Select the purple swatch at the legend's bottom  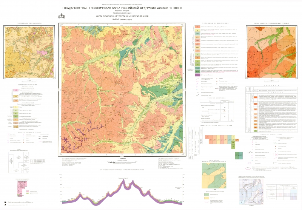[x=197, y=75]
